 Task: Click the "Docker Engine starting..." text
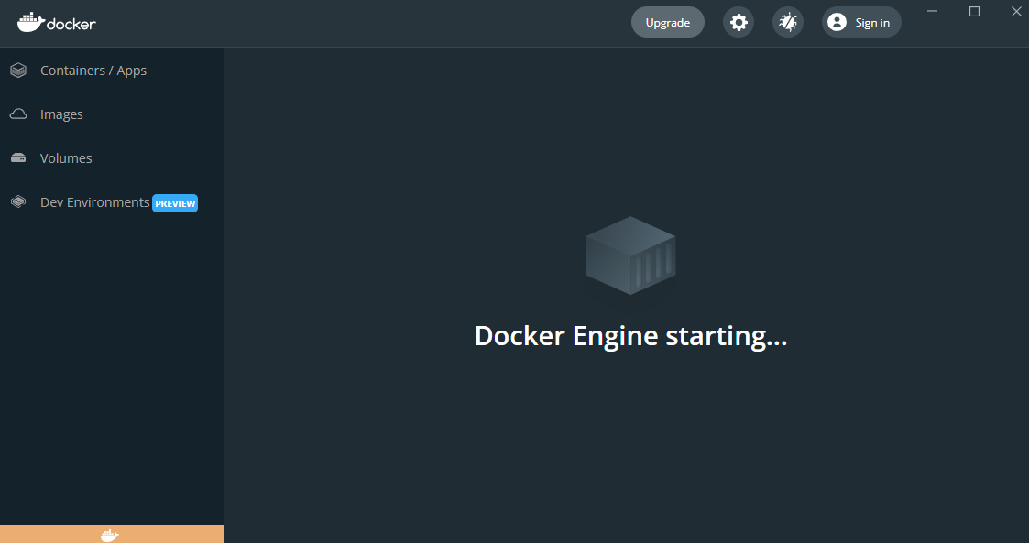(630, 336)
